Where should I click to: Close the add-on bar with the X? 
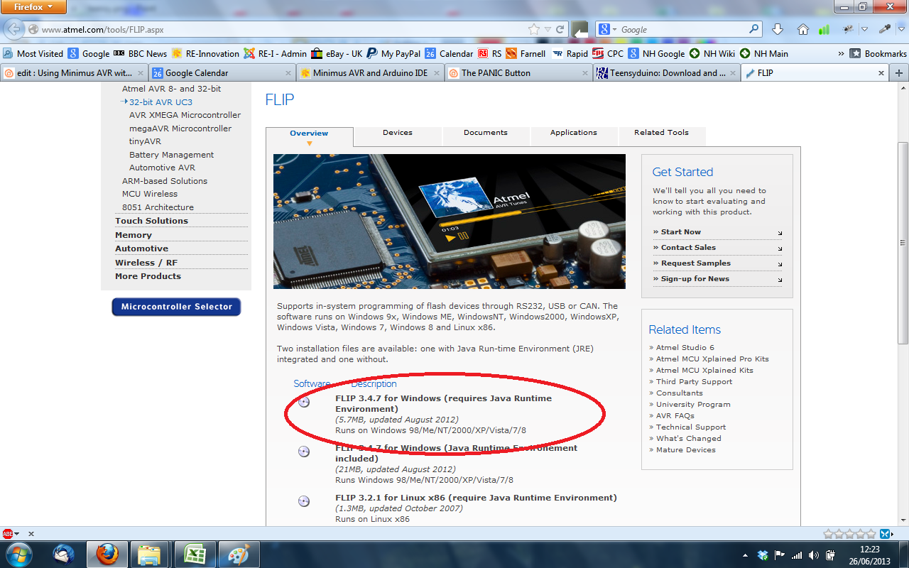click(x=31, y=534)
